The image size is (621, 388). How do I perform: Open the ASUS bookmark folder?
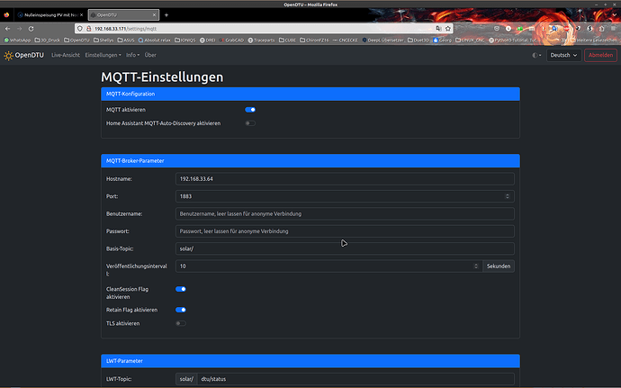click(126, 40)
